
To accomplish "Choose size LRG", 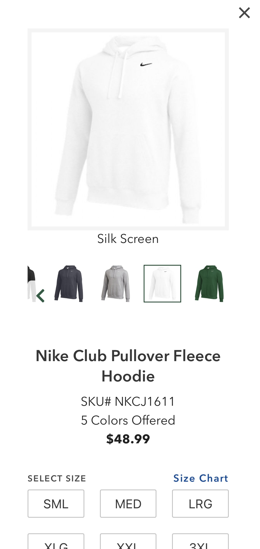I will click(200, 504).
